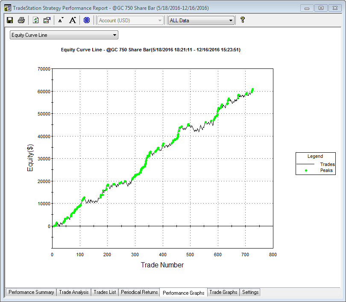Open help with yellow question mark icon
The height and width of the screenshot is (302, 346).
243,20
